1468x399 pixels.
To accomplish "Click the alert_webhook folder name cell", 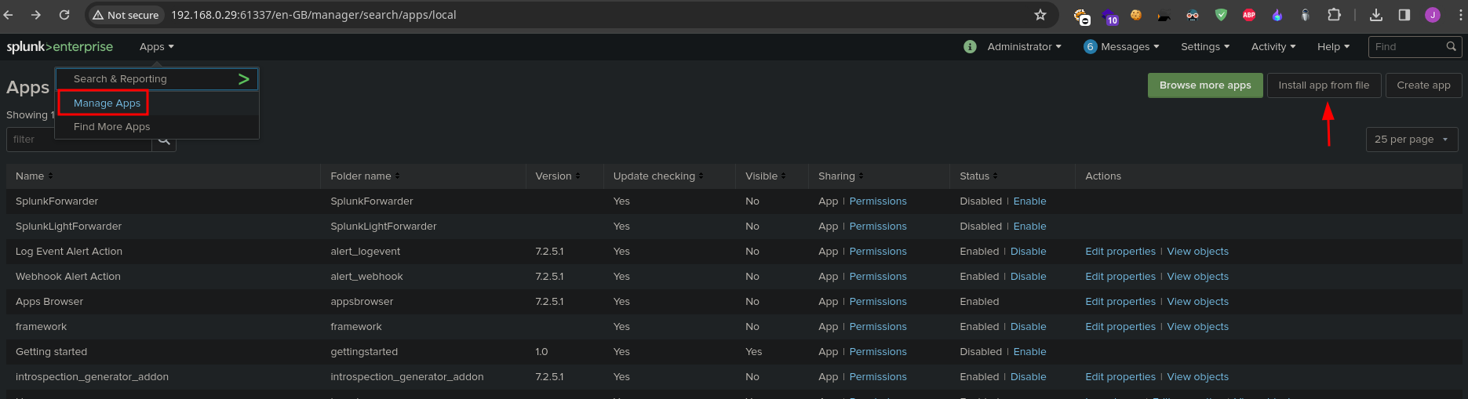I will (366, 277).
